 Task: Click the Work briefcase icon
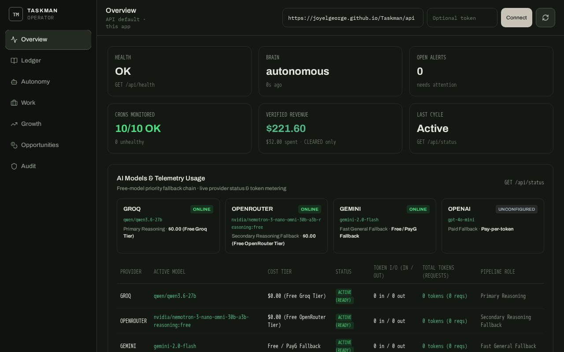tap(14, 103)
